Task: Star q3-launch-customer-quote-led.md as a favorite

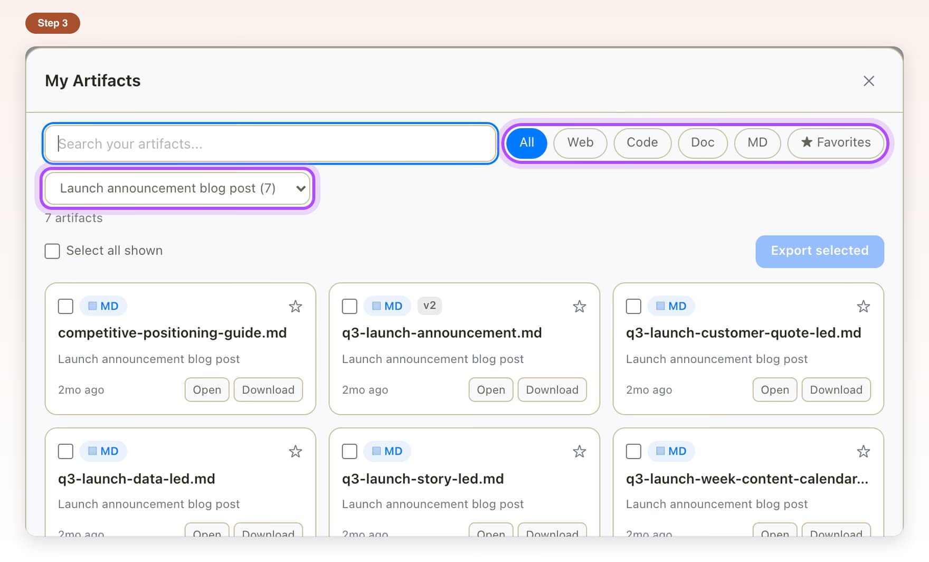Action: click(x=864, y=306)
